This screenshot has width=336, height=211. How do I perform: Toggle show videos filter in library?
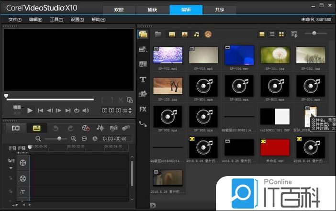click(x=171, y=34)
